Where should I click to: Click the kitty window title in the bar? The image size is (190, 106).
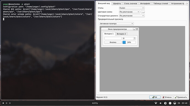[95, 103]
